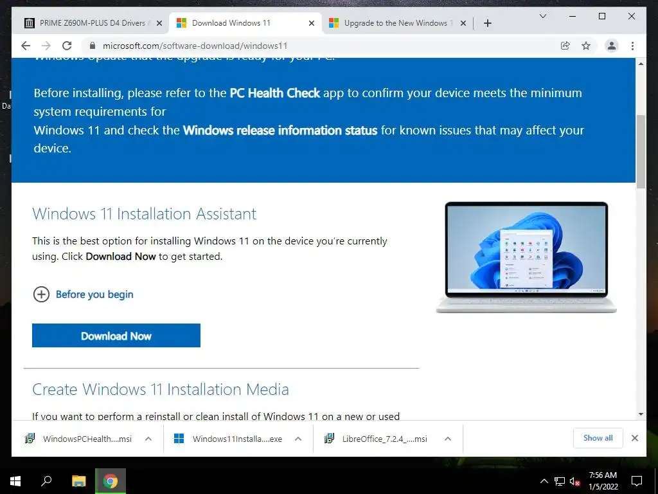Open the Windows Start menu
658x494 pixels.
tap(15, 481)
